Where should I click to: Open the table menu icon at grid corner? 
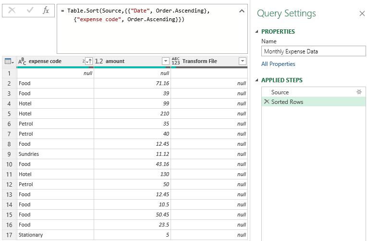(9, 62)
